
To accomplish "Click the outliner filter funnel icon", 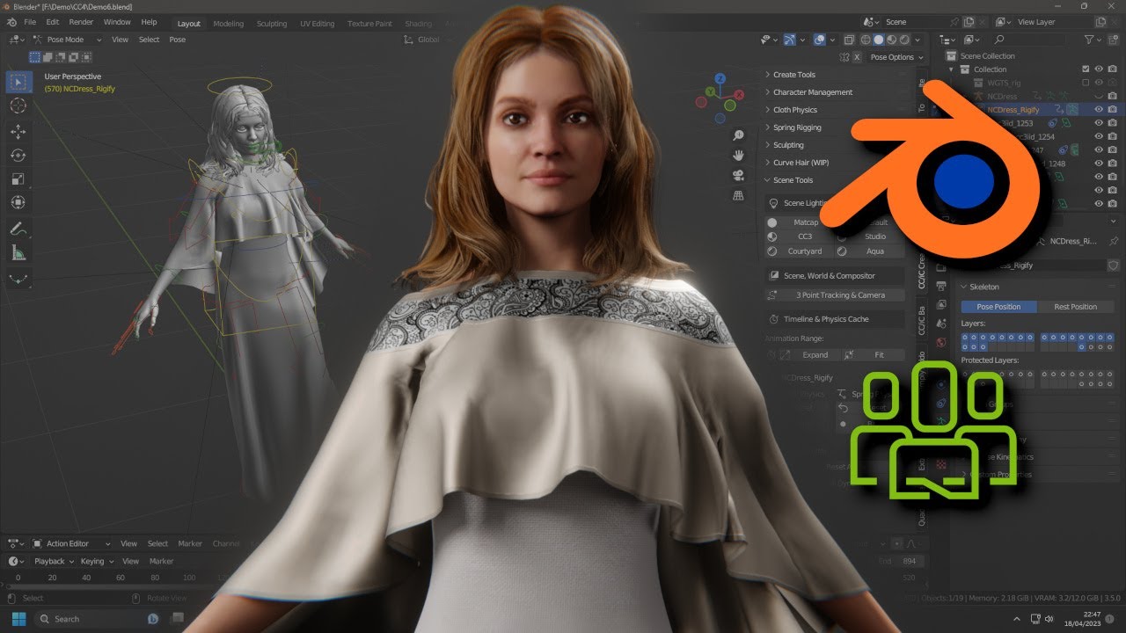I will [1089, 40].
